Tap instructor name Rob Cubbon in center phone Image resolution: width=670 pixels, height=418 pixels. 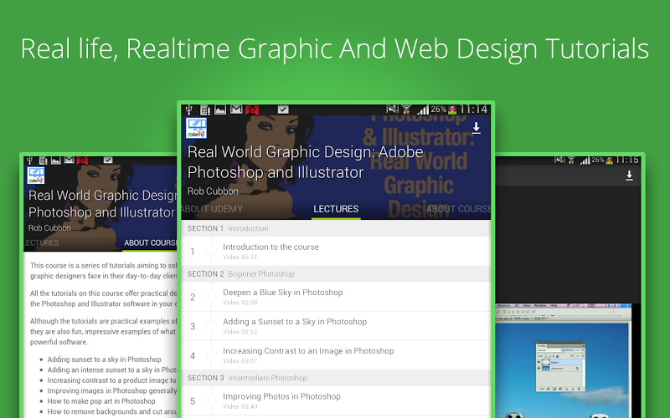click(x=213, y=191)
